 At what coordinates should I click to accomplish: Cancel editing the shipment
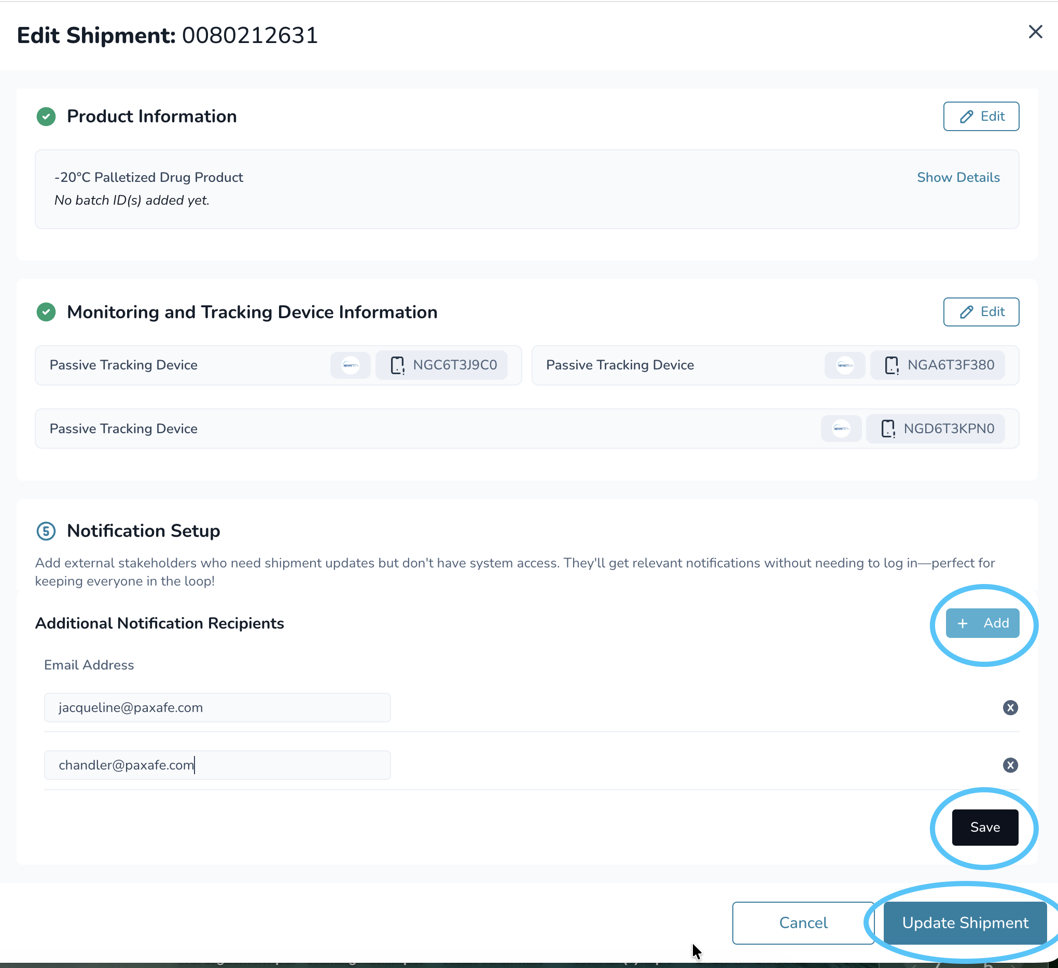803,923
